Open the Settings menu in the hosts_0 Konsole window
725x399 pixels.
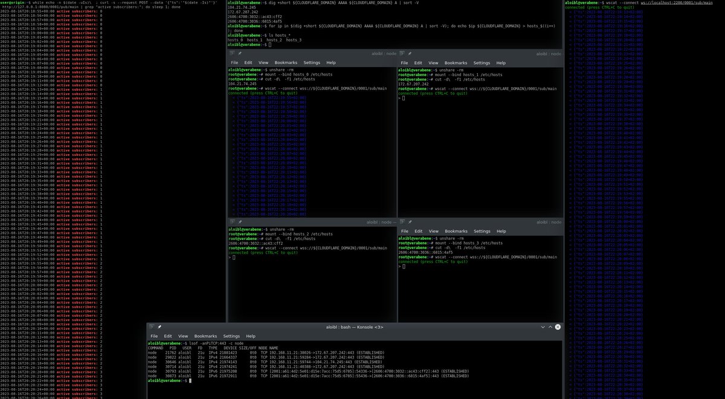(312, 62)
